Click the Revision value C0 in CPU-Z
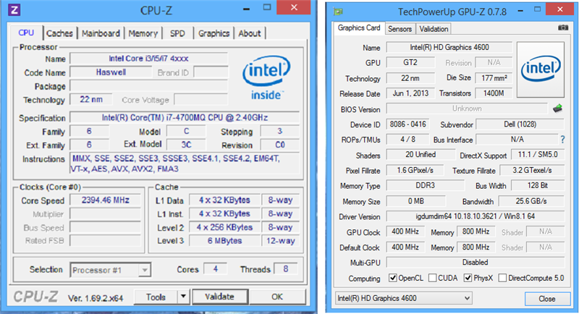This screenshot has height=314, width=579. point(279,145)
